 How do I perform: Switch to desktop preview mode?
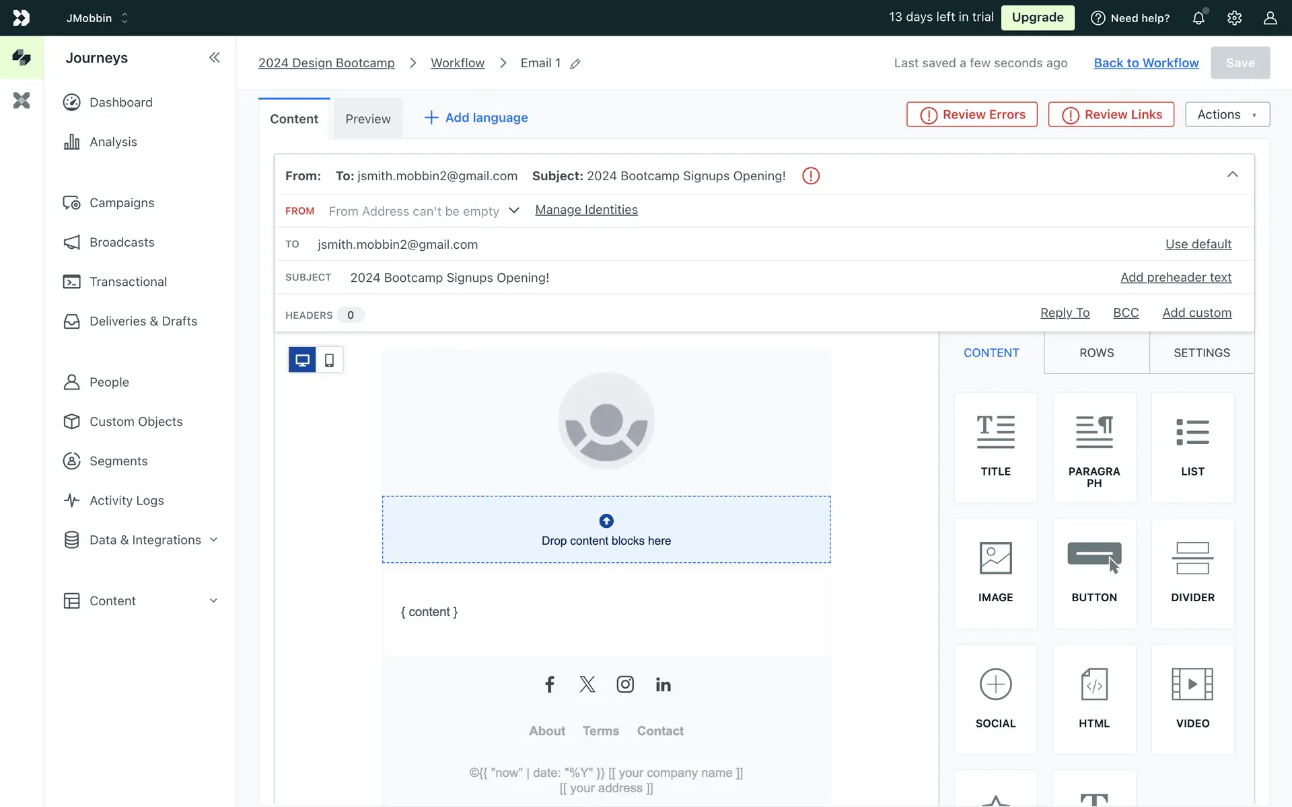(x=302, y=360)
